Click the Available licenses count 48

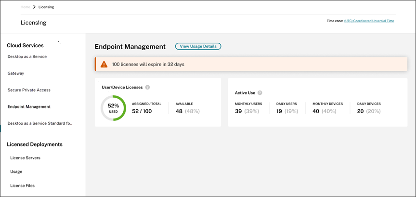(179, 111)
